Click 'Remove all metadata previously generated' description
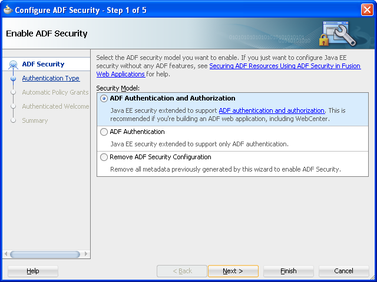The height and width of the screenshot is (282, 377). tap(226, 170)
